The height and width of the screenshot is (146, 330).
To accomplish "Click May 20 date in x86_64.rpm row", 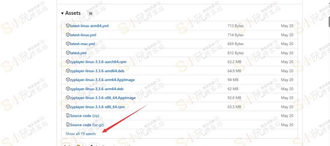I will click(x=287, y=107).
